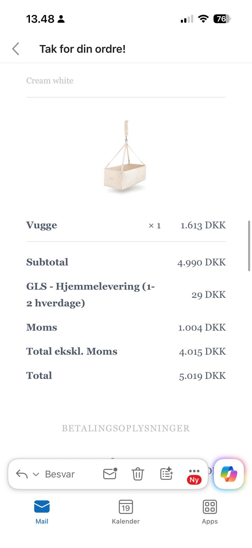
Task: Tap the back arrow chevron
Action: [16, 49]
